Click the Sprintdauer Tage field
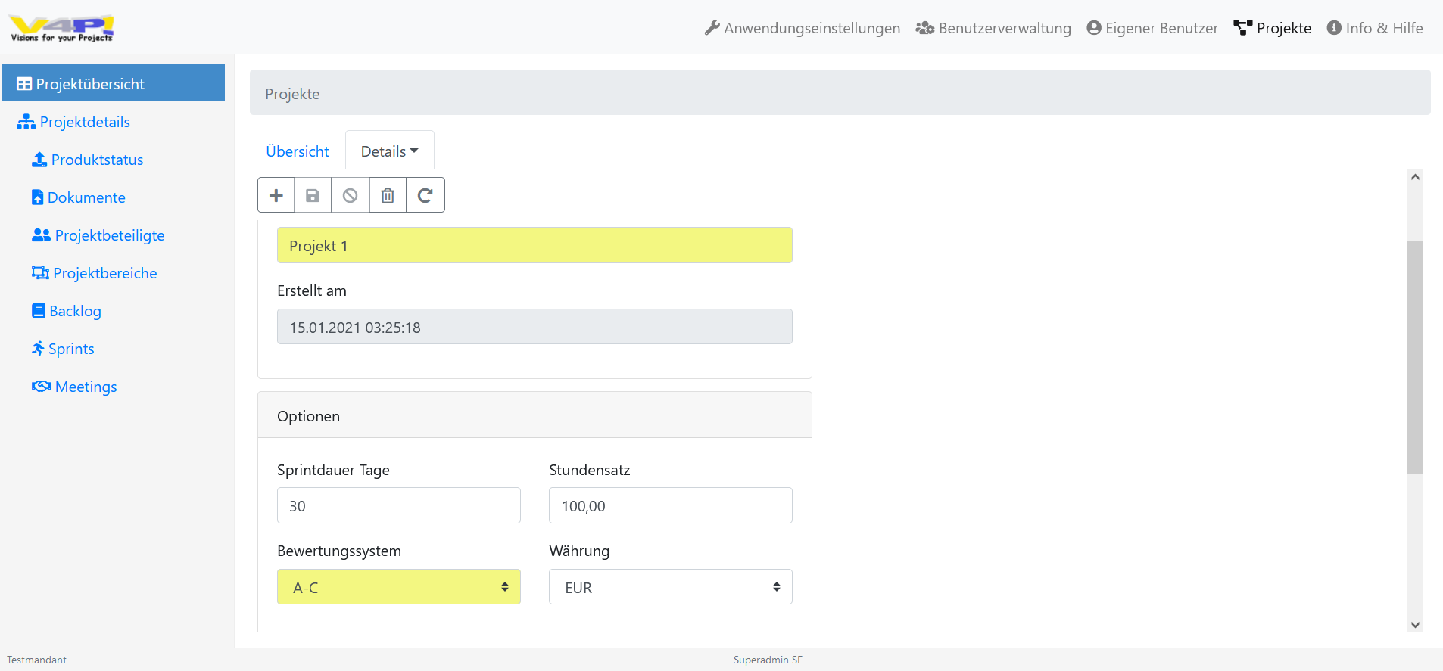The width and height of the screenshot is (1443, 671). tap(399, 505)
